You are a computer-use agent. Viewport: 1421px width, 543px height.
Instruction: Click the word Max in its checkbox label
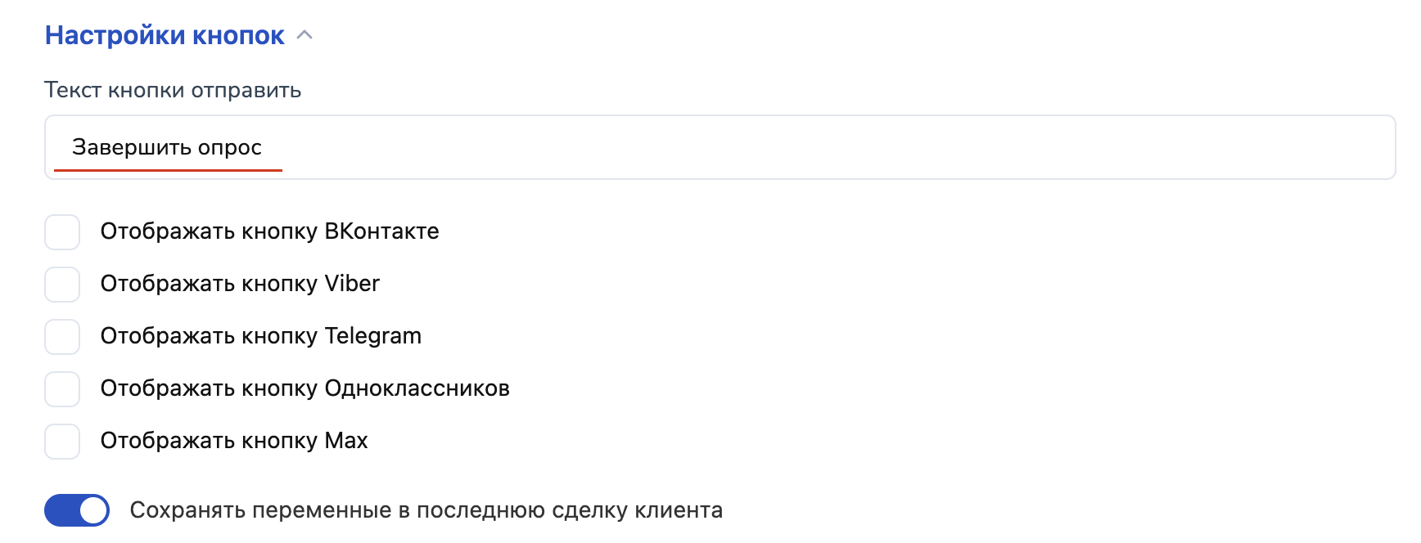click(x=346, y=441)
